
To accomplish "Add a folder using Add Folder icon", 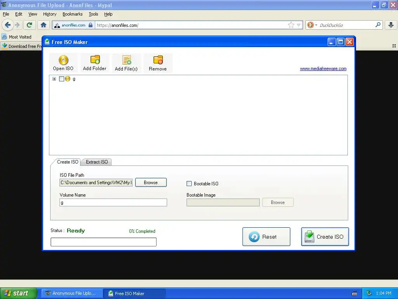I will [95, 60].
